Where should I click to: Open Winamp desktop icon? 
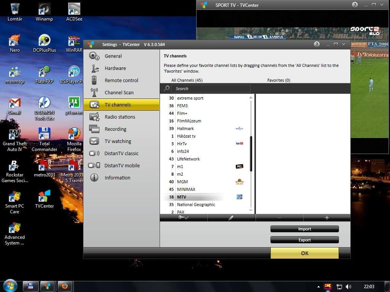[x=44, y=12]
